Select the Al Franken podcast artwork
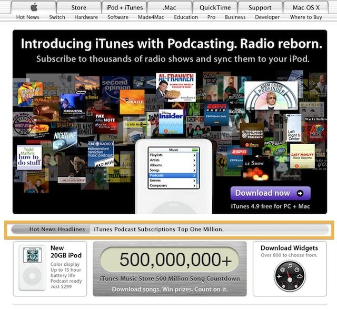337x309 pixels. point(175,87)
